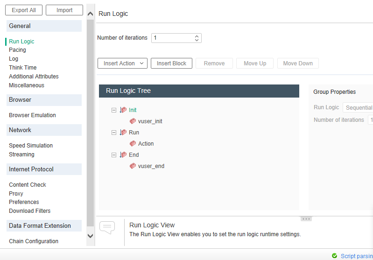
Task: Open the Pacing settings
Action: [x=17, y=50]
